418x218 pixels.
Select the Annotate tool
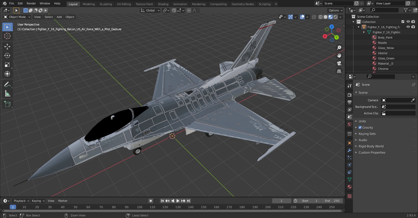[x=7, y=84]
